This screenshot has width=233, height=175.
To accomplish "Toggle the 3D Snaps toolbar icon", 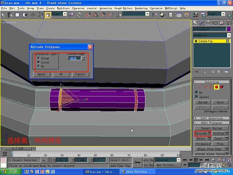I will click(x=88, y=15).
